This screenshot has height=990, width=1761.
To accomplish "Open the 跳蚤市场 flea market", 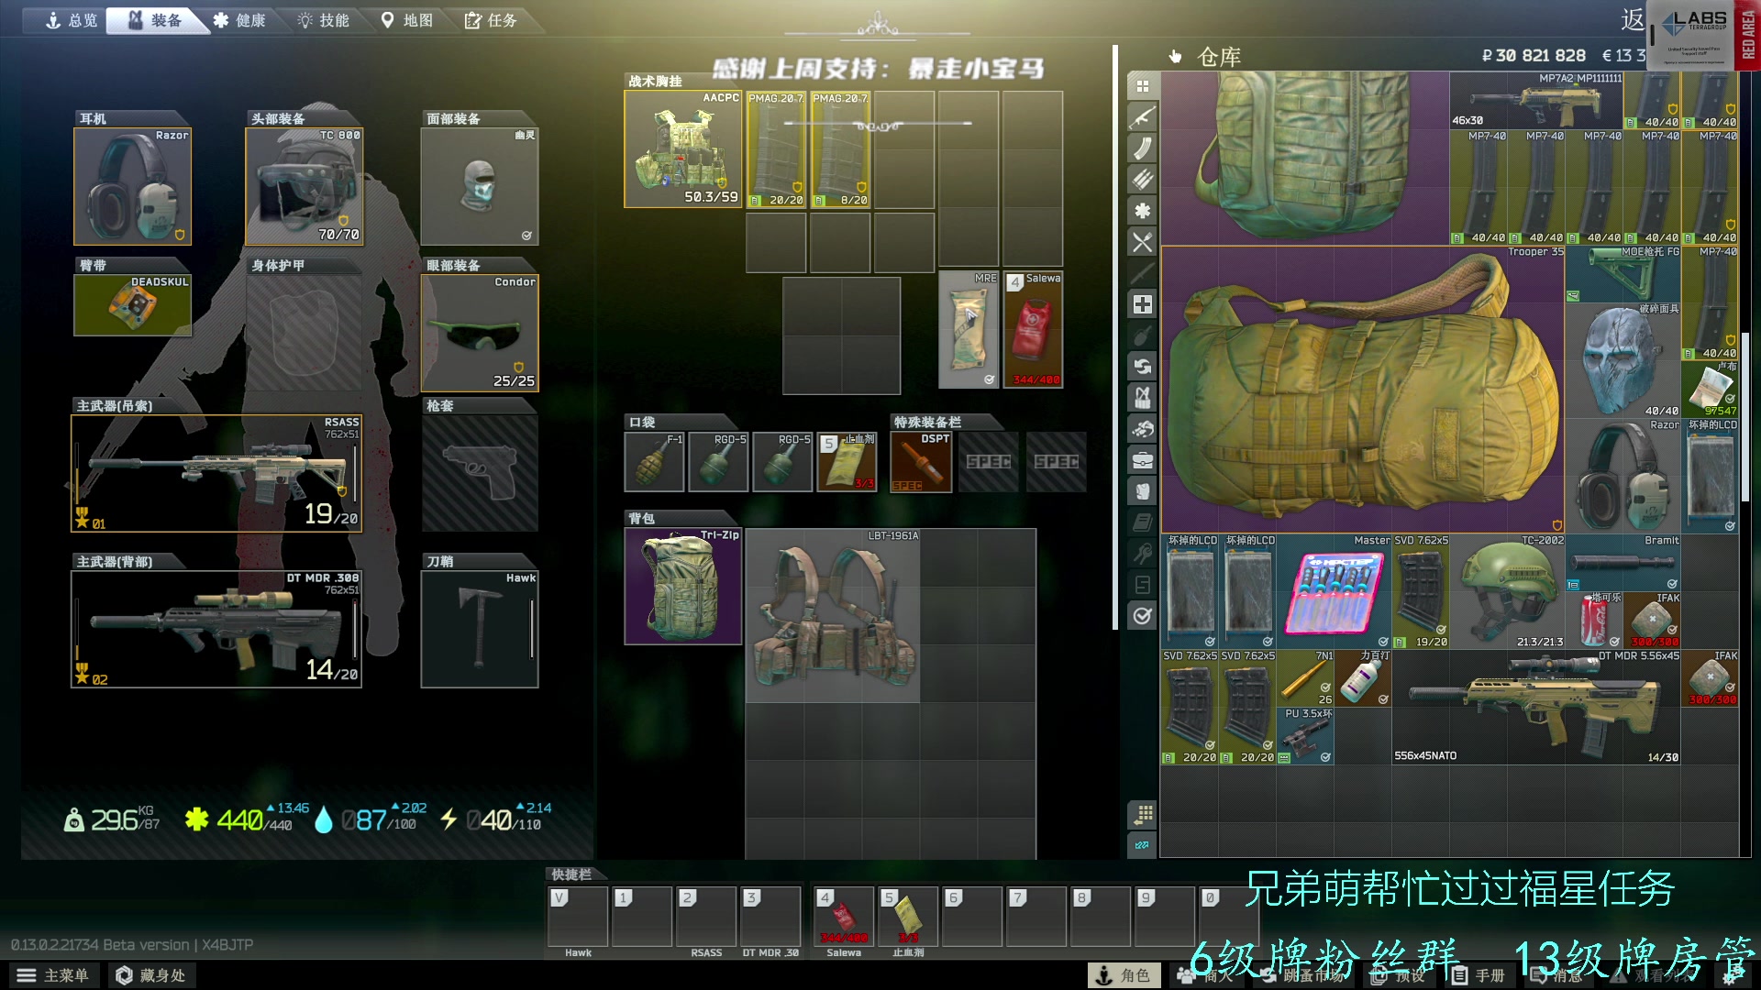I will (x=1302, y=975).
